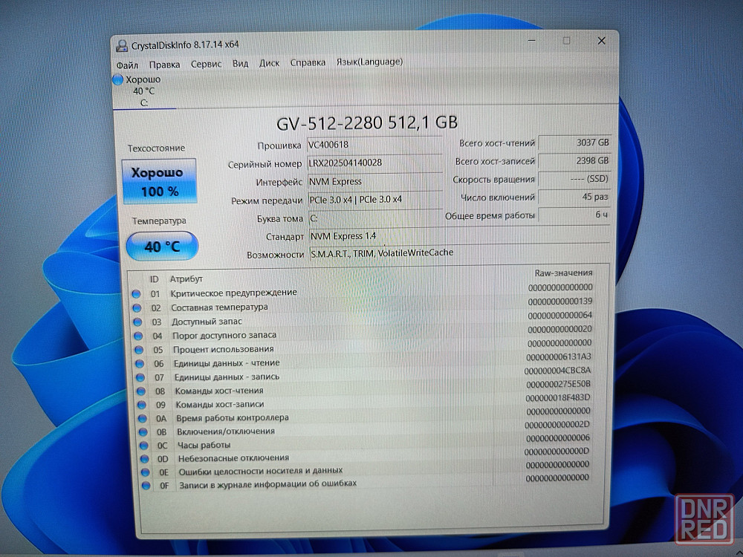Click the 40 °C temperature button

pyautogui.click(x=162, y=247)
